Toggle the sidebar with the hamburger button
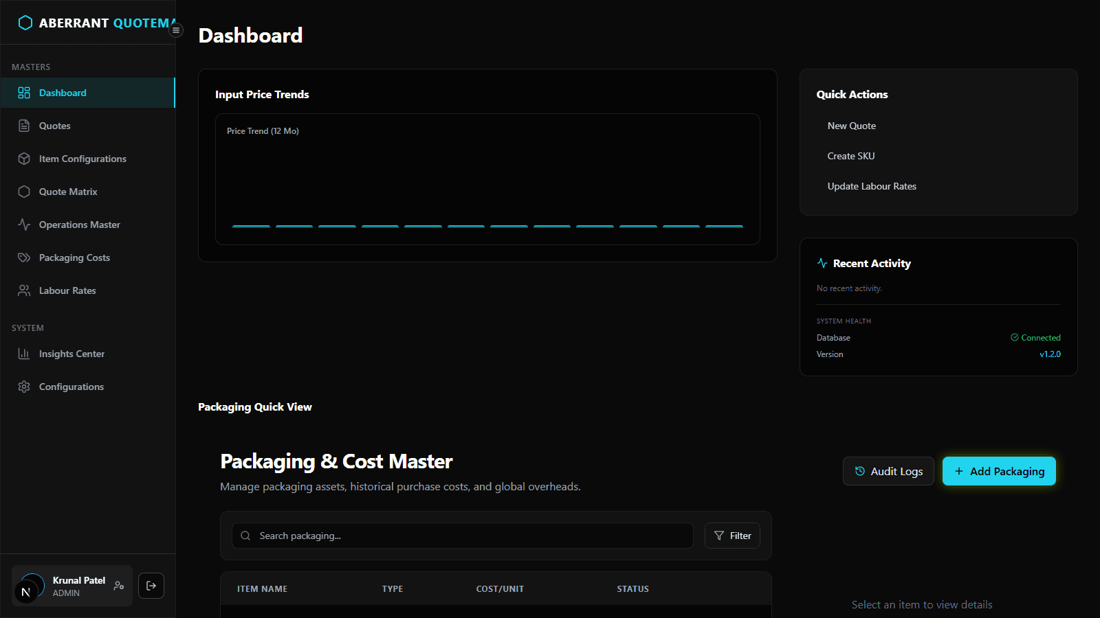 point(176,30)
